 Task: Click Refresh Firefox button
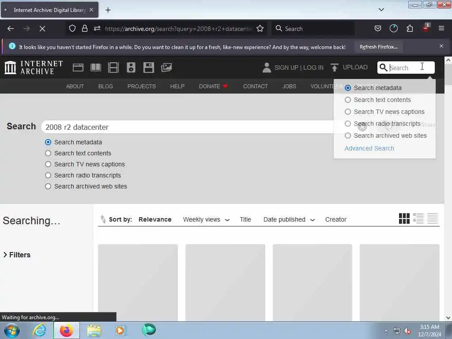click(378, 47)
